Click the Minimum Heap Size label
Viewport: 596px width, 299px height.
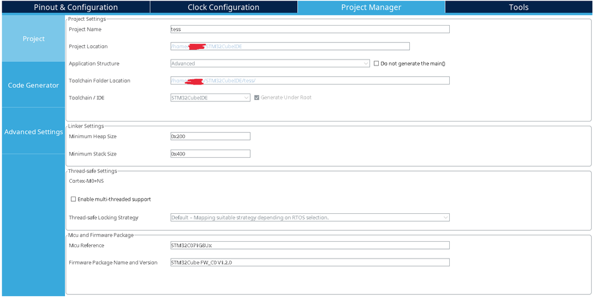coord(92,136)
